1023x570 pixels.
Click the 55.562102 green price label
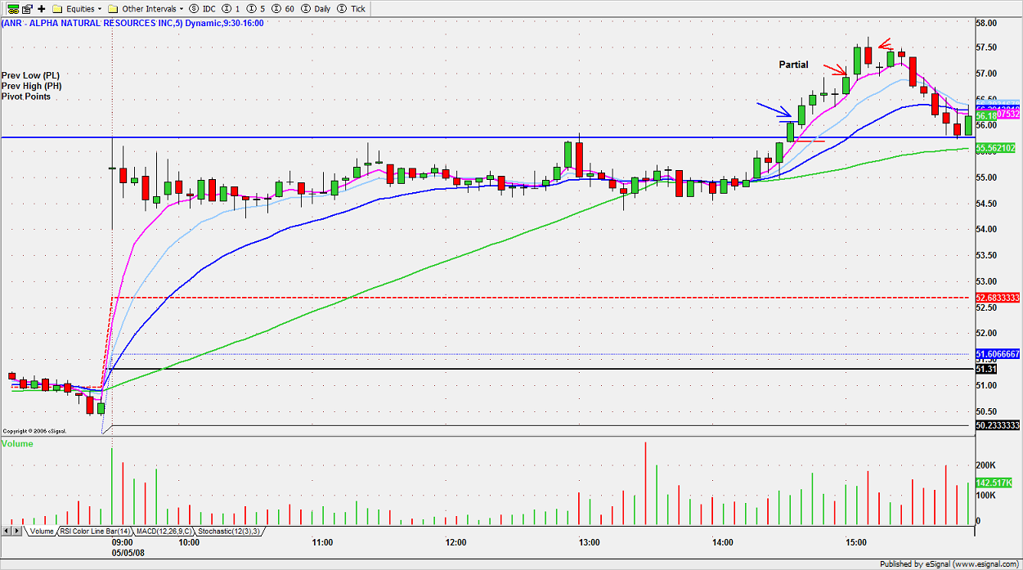click(x=995, y=148)
